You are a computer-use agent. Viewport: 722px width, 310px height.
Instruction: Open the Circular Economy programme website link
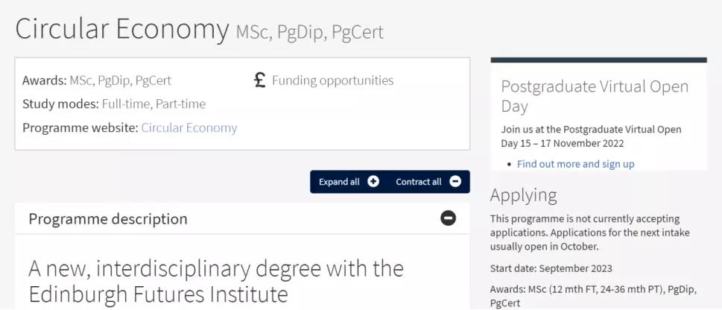[189, 127]
